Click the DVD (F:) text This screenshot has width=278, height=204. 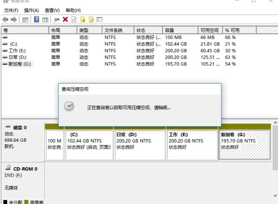point(13,175)
